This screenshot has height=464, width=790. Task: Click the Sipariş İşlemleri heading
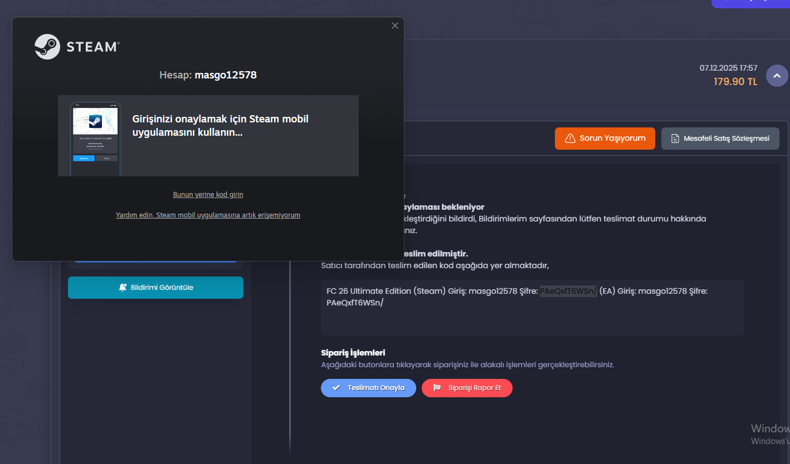click(353, 353)
